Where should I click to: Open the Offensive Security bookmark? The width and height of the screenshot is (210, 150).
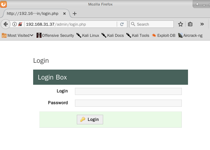[55, 36]
